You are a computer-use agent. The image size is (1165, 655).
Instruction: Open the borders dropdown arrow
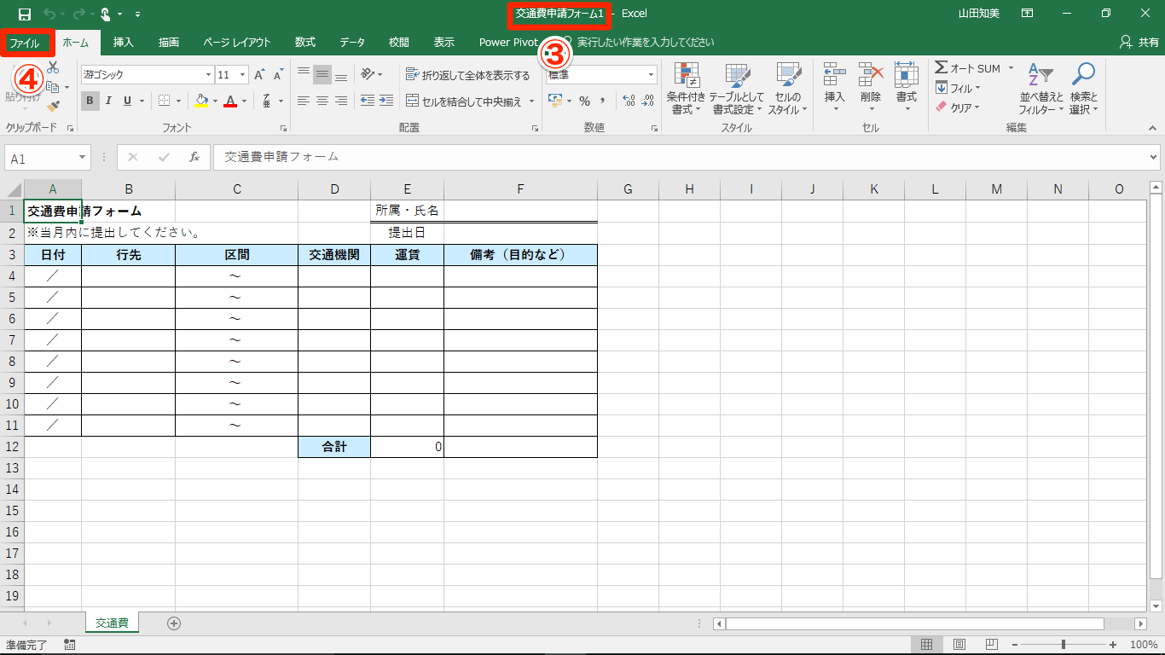(x=179, y=101)
